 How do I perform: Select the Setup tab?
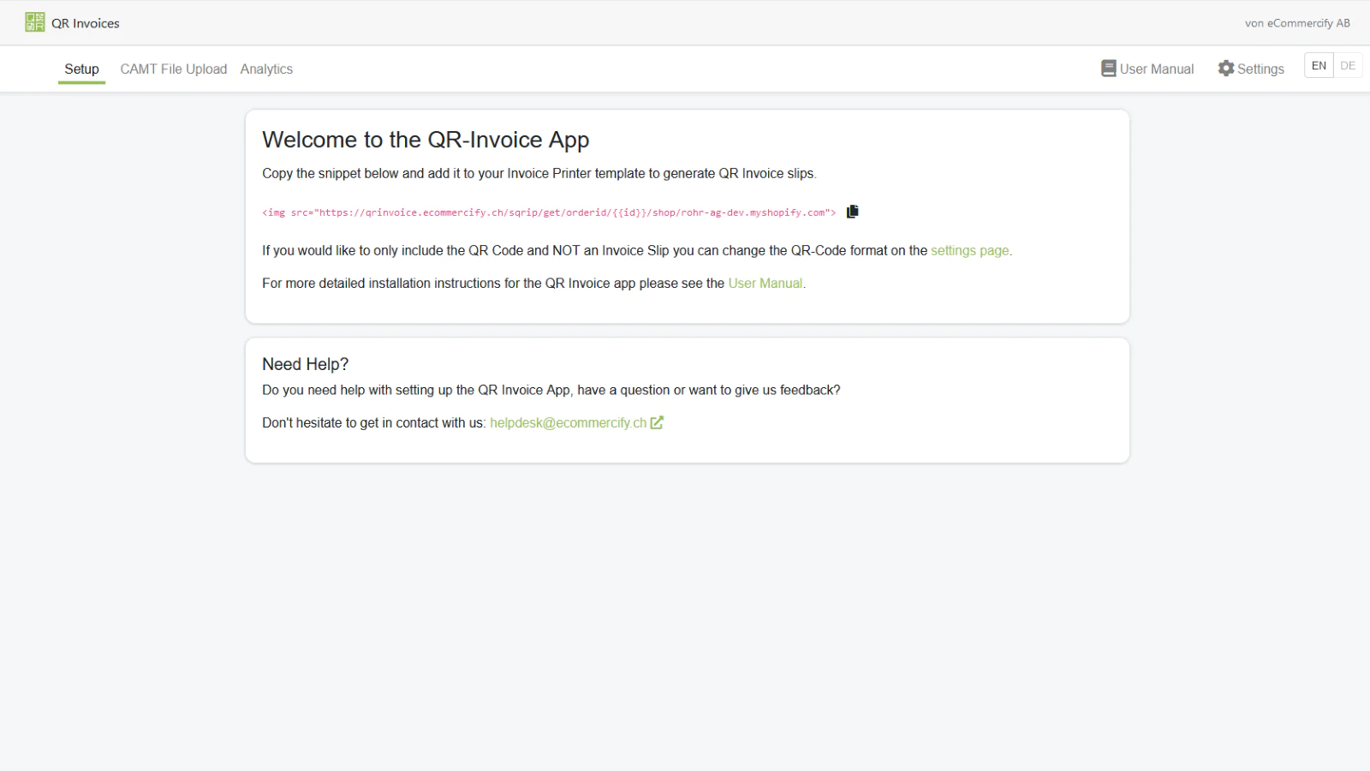(81, 69)
